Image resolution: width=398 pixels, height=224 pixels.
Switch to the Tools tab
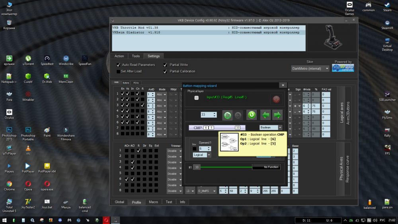[136, 56]
